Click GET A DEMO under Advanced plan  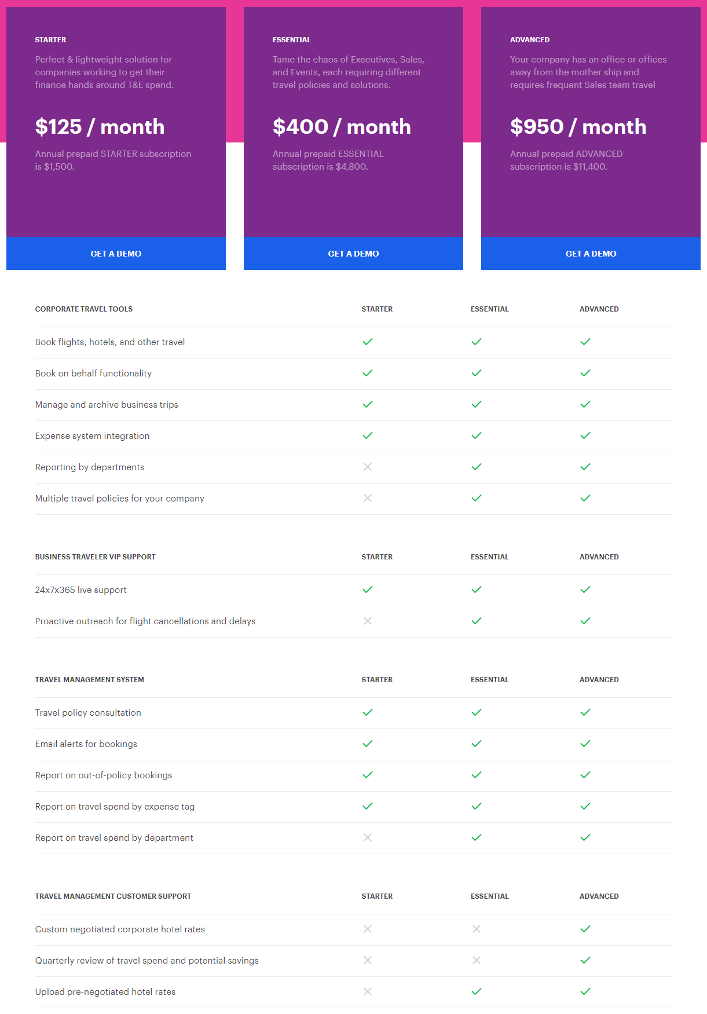[591, 254]
